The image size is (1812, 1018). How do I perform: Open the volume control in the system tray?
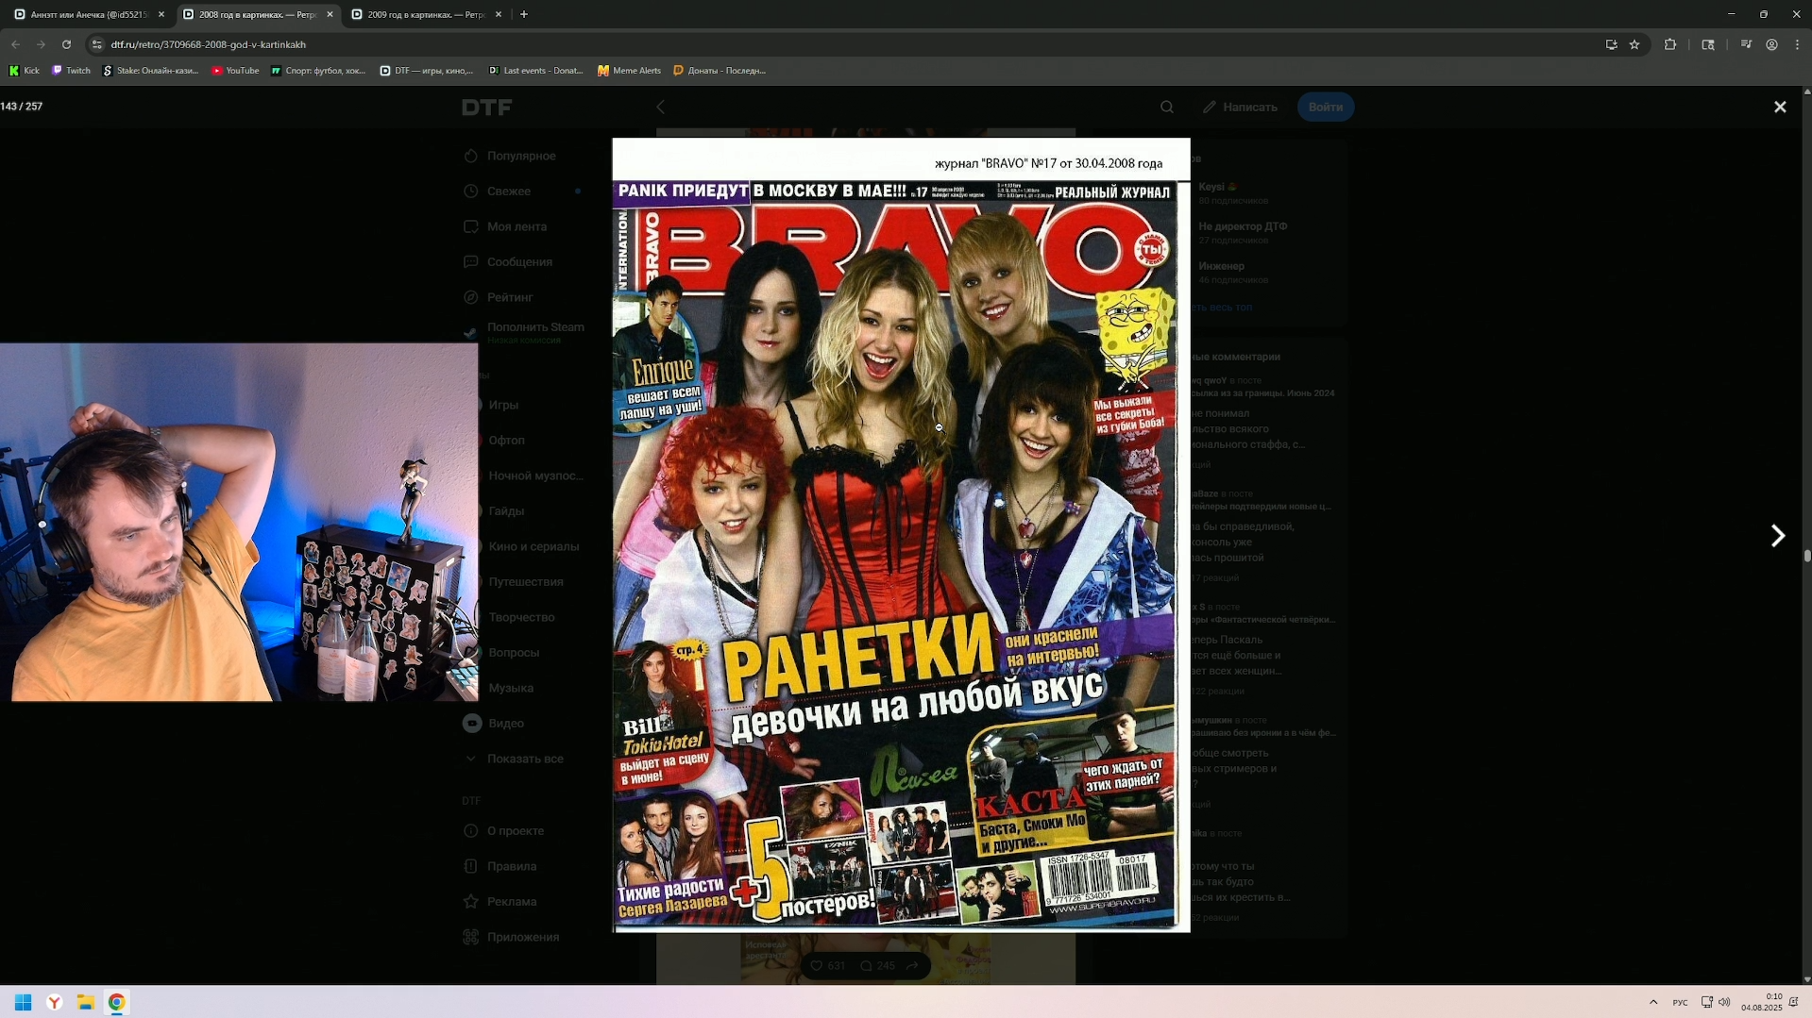tap(1724, 1002)
